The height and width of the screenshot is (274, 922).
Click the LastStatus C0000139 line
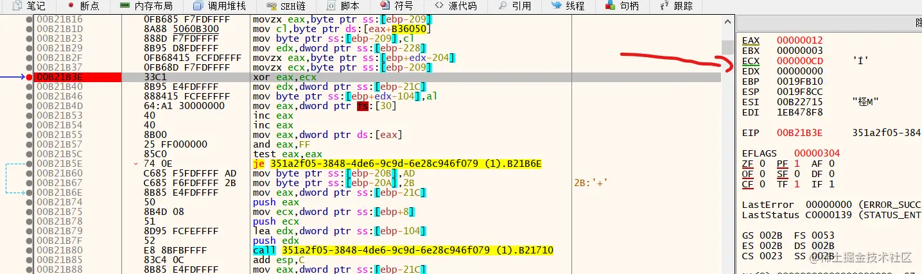click(831, 215)
